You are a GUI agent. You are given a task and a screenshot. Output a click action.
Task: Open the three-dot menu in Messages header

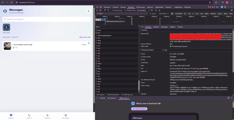click(89, 11)
